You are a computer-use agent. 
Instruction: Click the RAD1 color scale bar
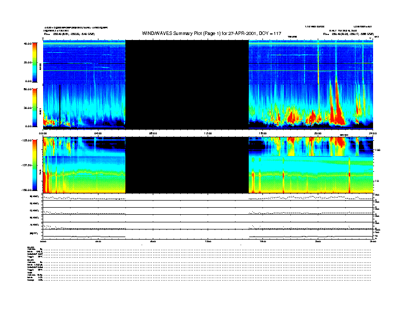pos(35,107)
